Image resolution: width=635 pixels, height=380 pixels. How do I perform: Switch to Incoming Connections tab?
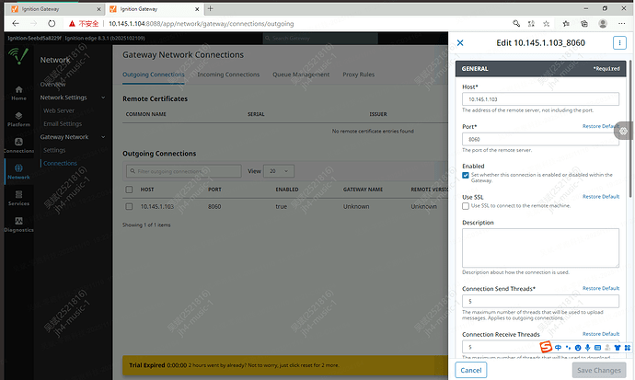pyautogui.click(x=228, y=75)
